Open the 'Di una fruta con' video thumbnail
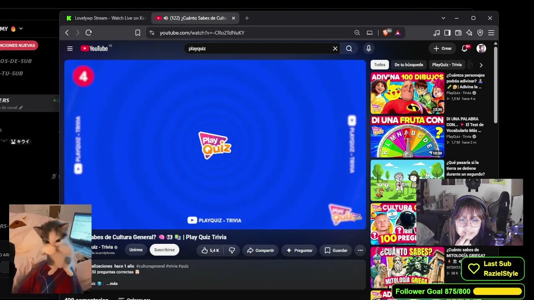 (x=408, y=137)
